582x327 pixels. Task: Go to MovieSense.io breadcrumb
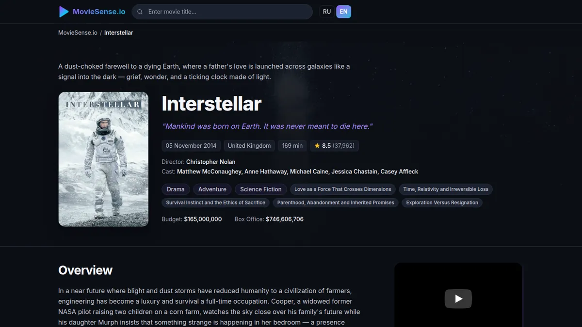tap(78, 33)
